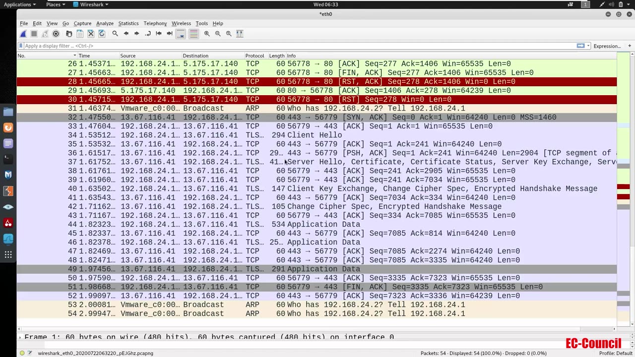Select packet 28 with RST, ACK flags
Image resolution: width=635 pixels, height=357 pixels.
[x=317, y=81]
